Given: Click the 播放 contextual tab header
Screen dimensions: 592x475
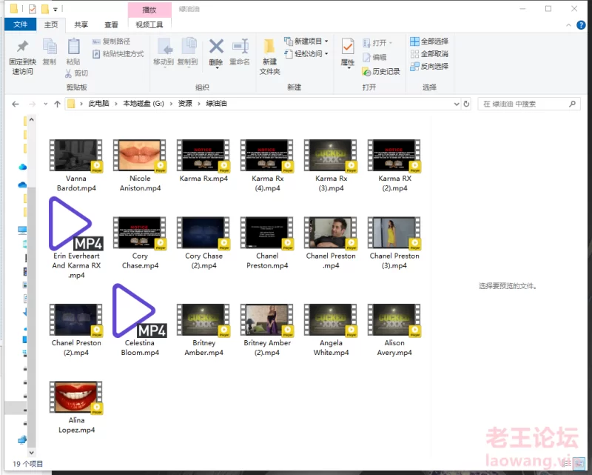Looking at the screenshot, I should (x=149, y=10).
